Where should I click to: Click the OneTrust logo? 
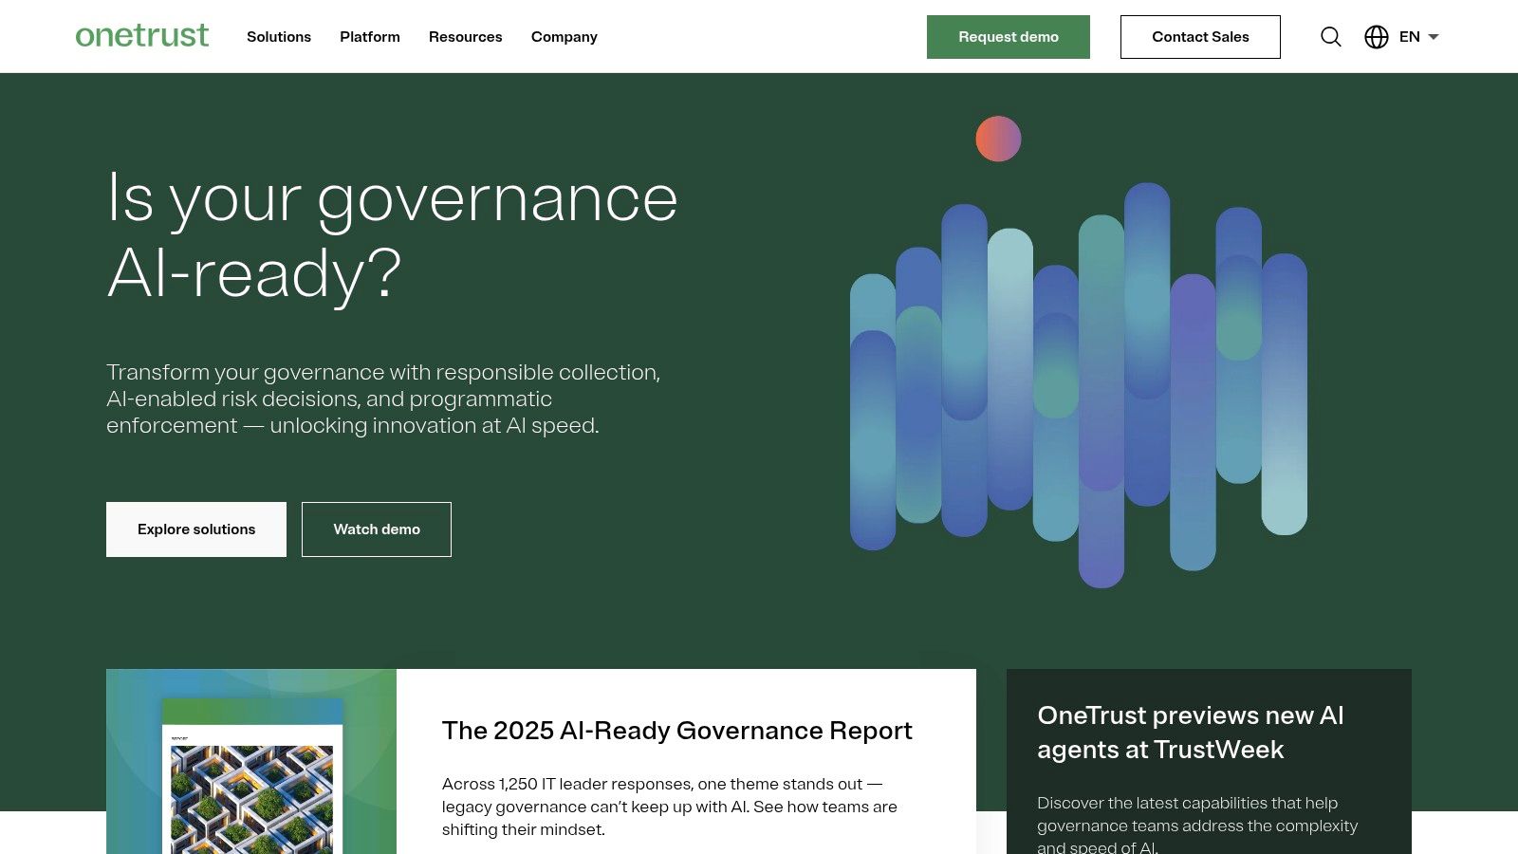click(x=142, y=36)
